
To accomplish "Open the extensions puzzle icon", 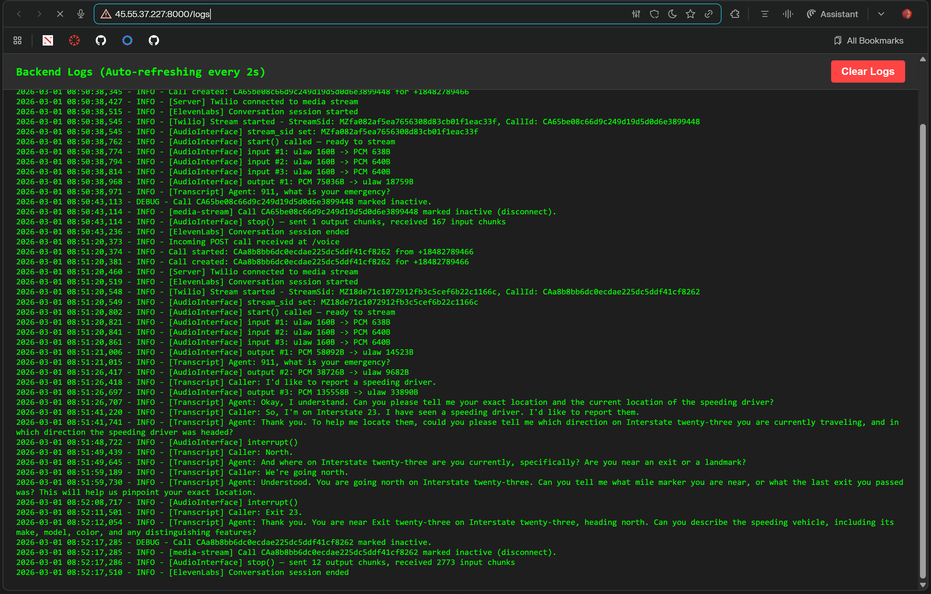I will [x=734, y=14].
